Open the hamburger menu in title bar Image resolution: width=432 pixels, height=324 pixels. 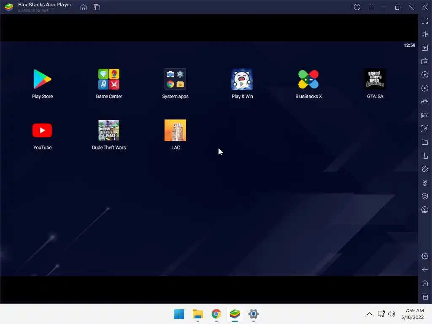click(371, 7)
